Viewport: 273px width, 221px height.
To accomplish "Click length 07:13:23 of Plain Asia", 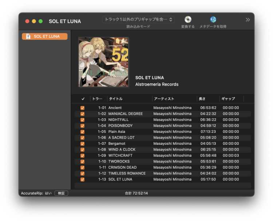I will pyautogui.click(x=208, y=132).
